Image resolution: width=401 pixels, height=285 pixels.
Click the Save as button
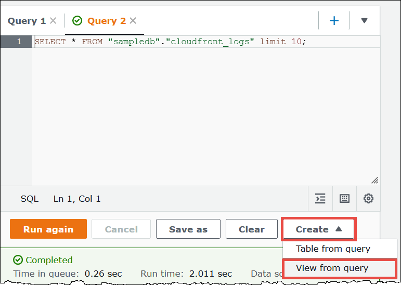188,229
